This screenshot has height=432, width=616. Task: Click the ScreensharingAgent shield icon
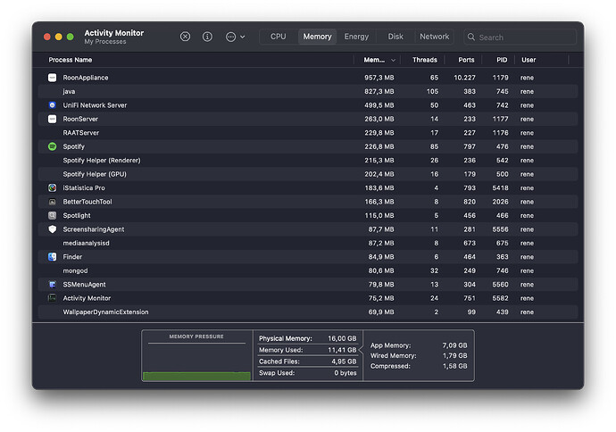tap(53, 229)
